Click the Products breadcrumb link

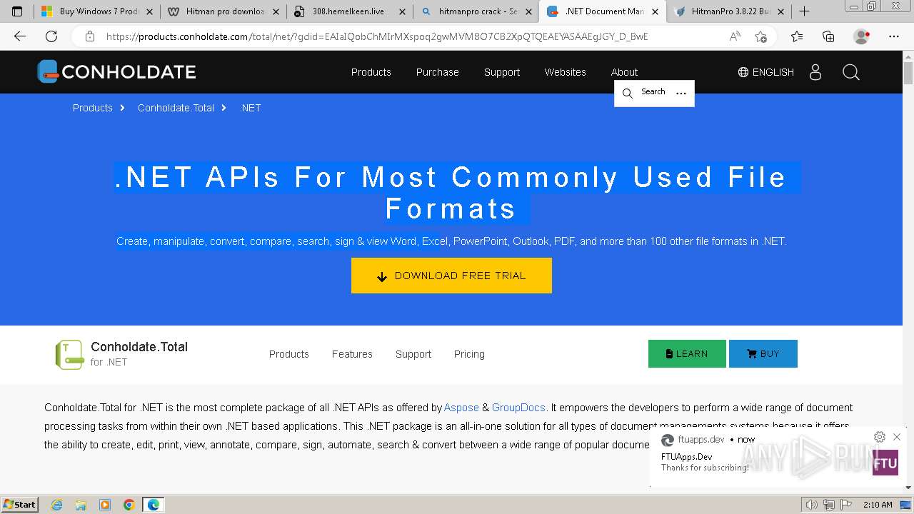pyautogui.click(x=93, y=108)
